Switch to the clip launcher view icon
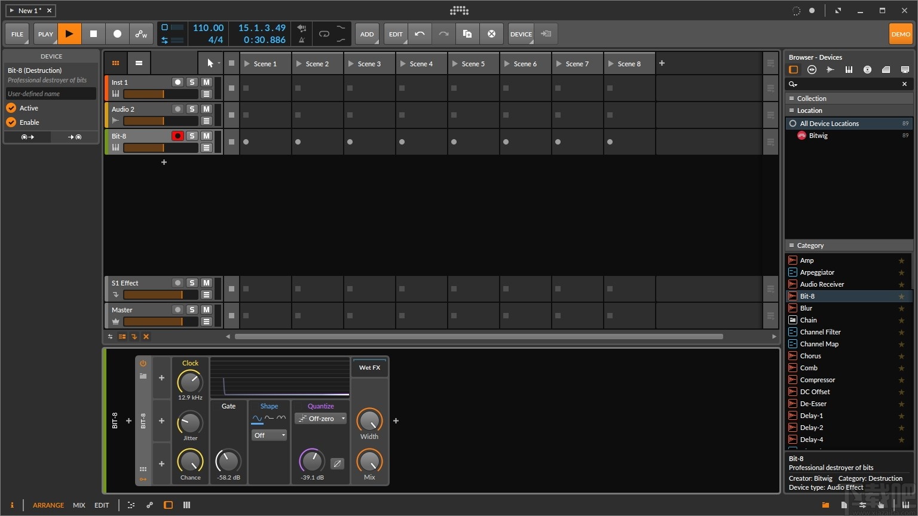This screenshot has width=918, height=516. tap(115, 63)
